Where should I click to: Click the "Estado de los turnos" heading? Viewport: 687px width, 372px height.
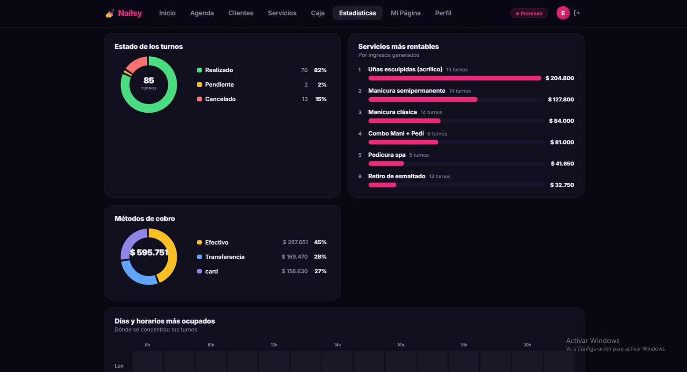[148, 47]
